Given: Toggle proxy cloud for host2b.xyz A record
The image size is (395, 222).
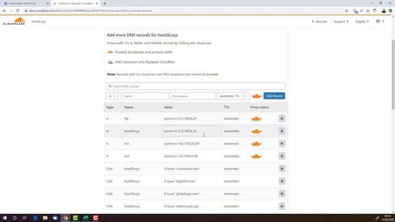Looking at the screenshot, I should [x=256, y=131].
